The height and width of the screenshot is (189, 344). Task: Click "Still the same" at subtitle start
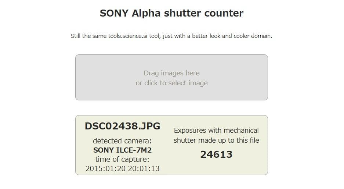point(88,36)
